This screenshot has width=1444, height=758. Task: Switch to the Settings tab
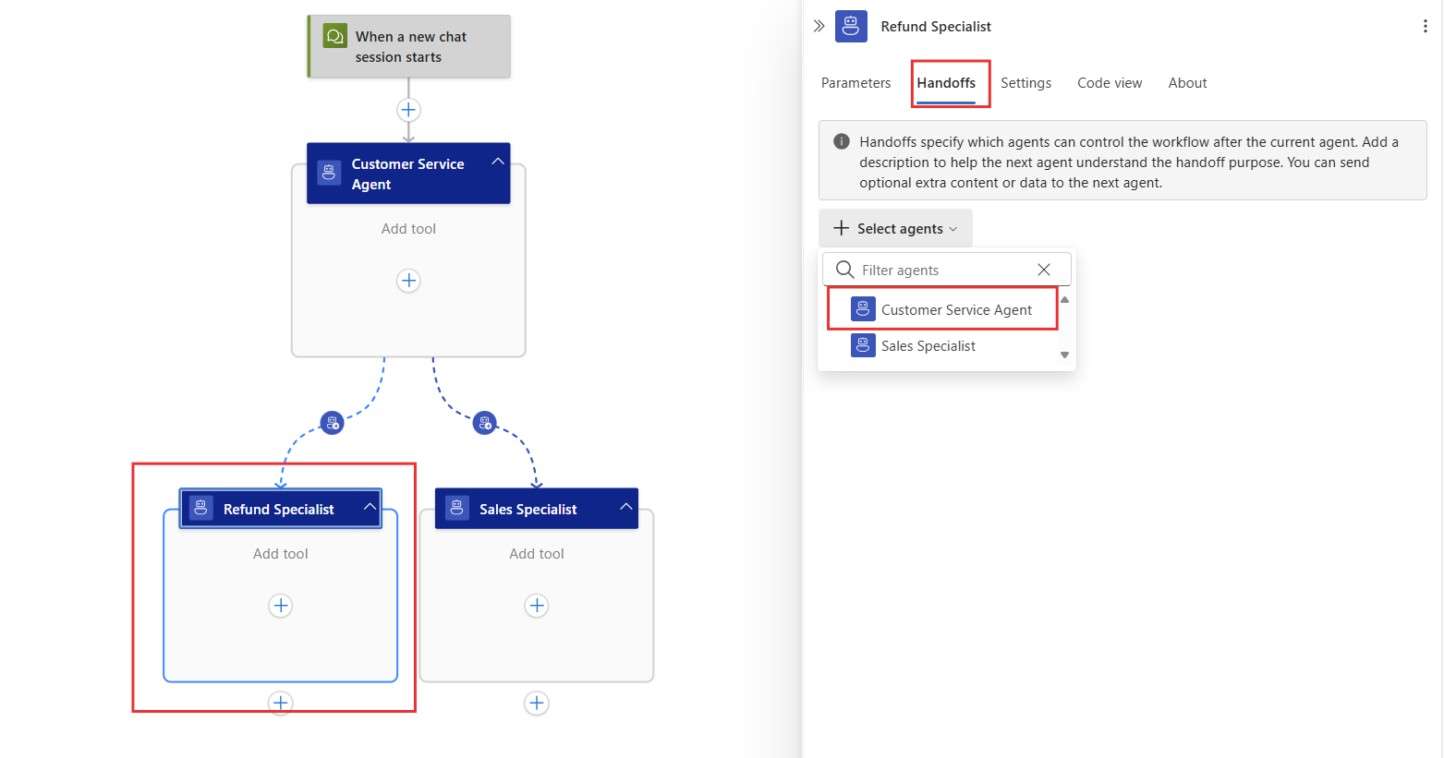[1025, 82]
